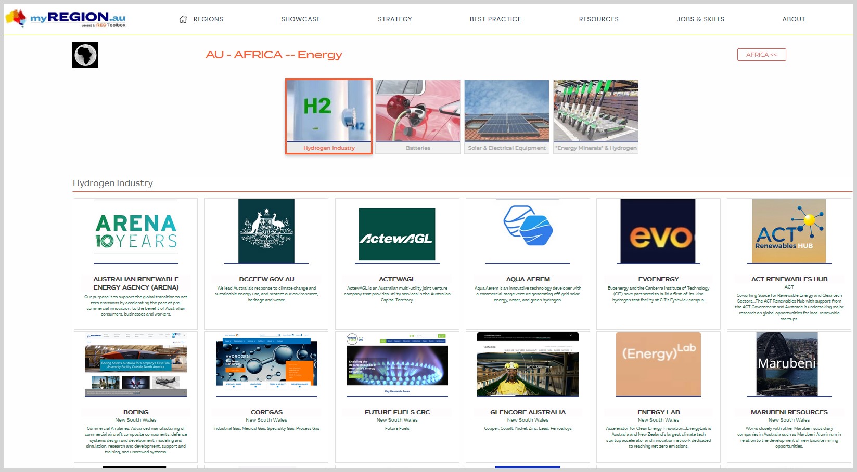This screenshot has width=857, height=472.
Task: Open the ActewAGL green logo
Action: point(397,234)
